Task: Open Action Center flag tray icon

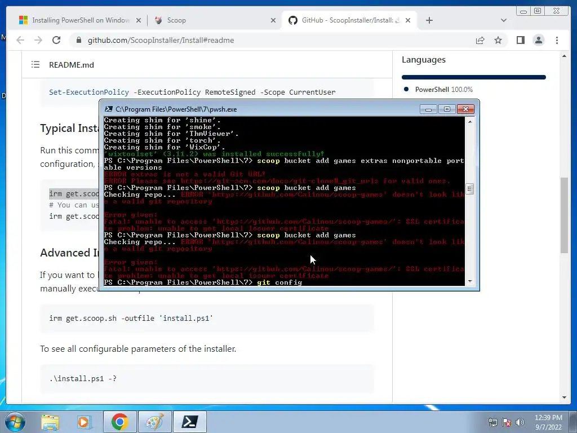Action: pos(507,422)
